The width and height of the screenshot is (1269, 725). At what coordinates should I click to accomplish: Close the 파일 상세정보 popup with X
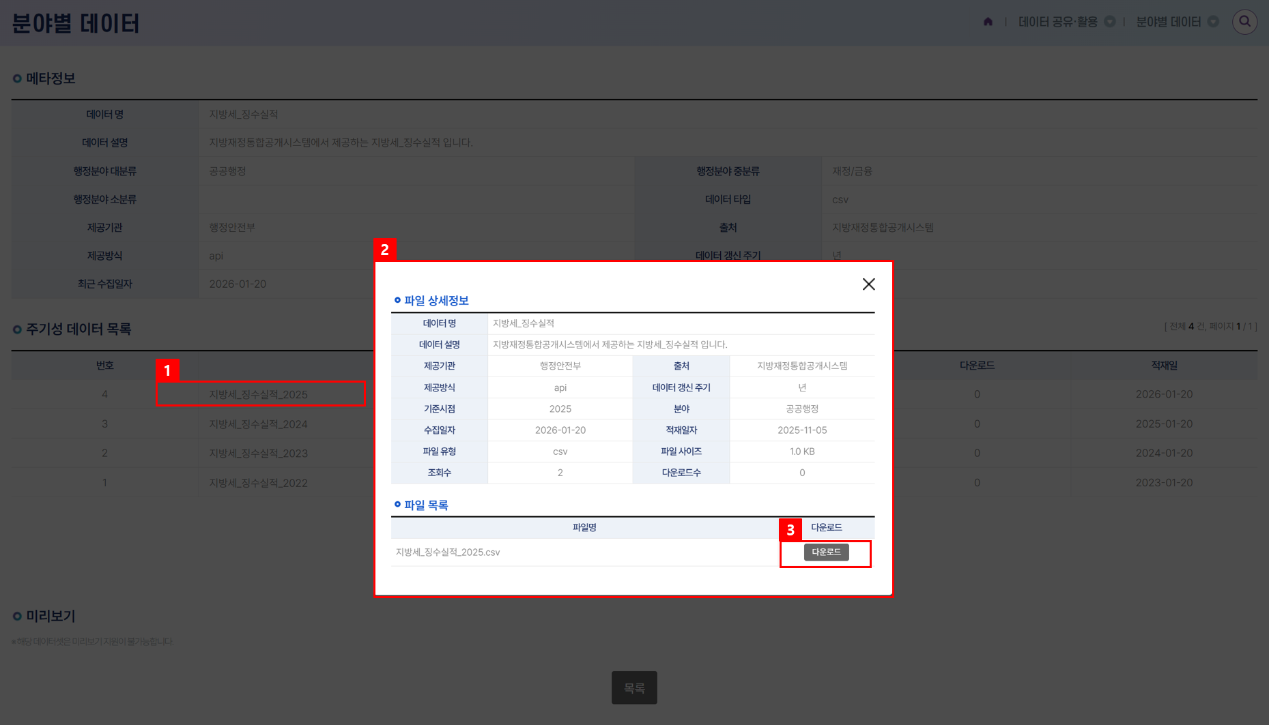[x=868, y=284]
